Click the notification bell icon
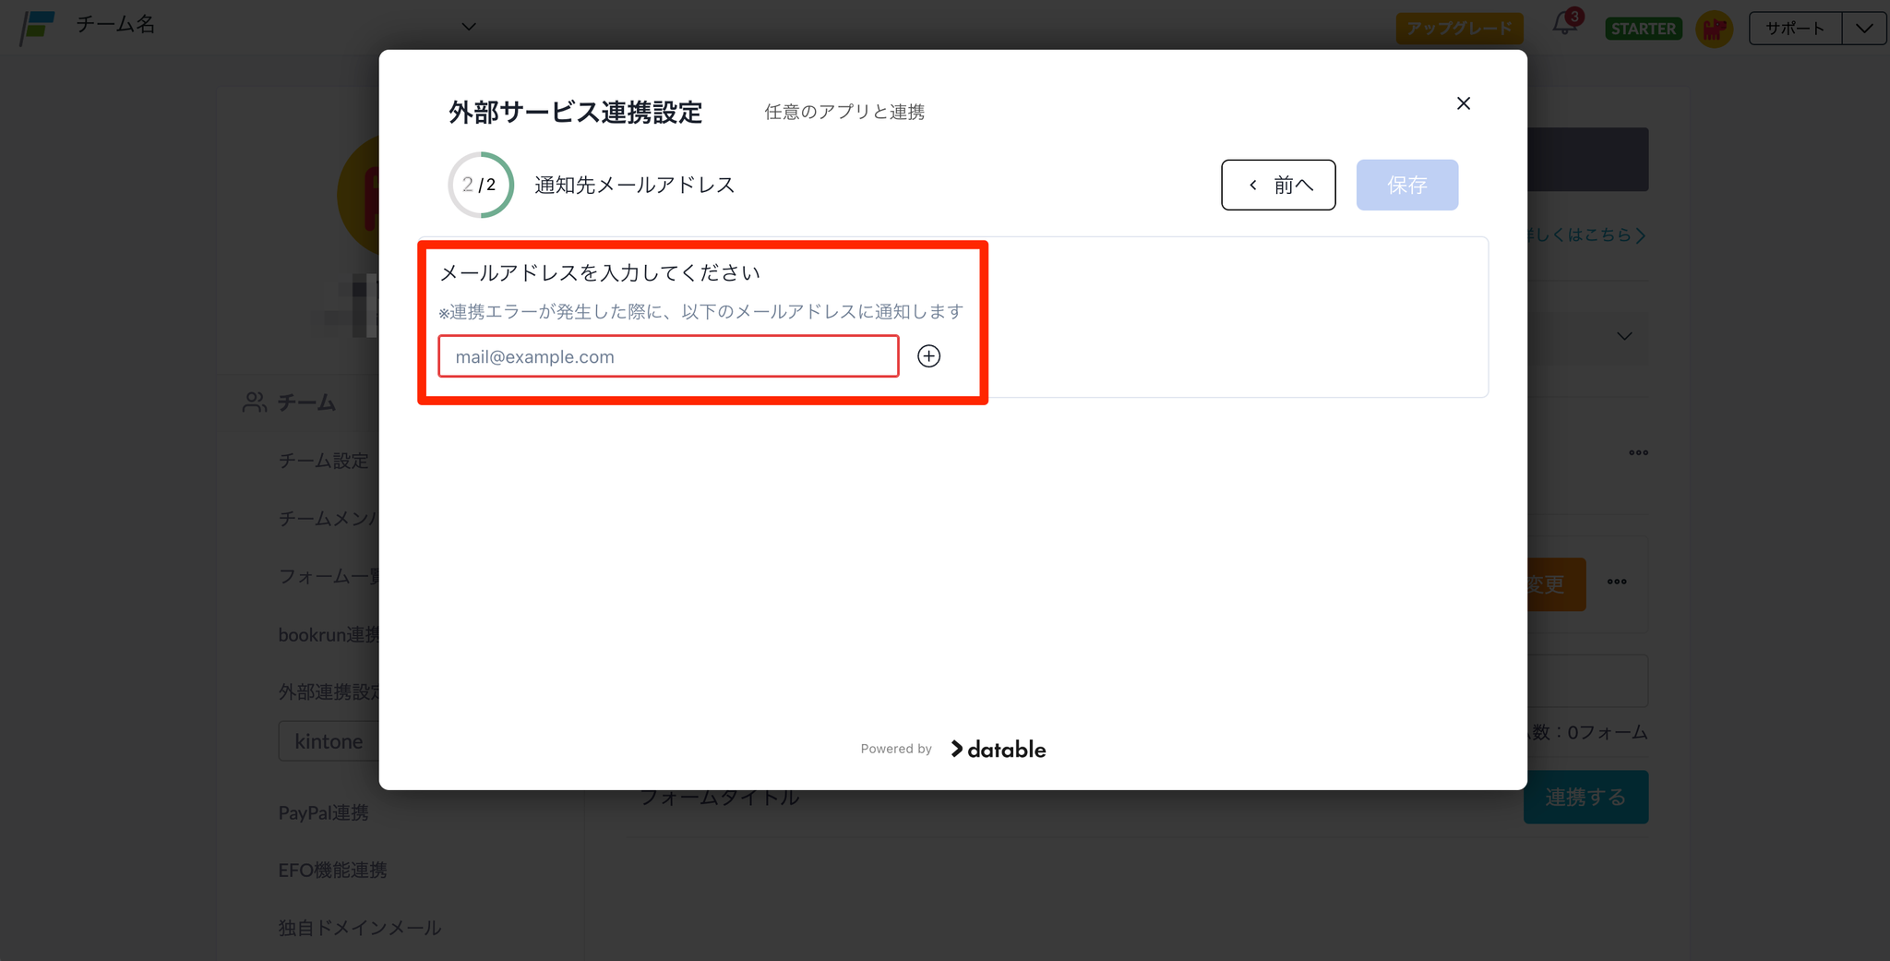1890x961 pixels. (1565, 25)
